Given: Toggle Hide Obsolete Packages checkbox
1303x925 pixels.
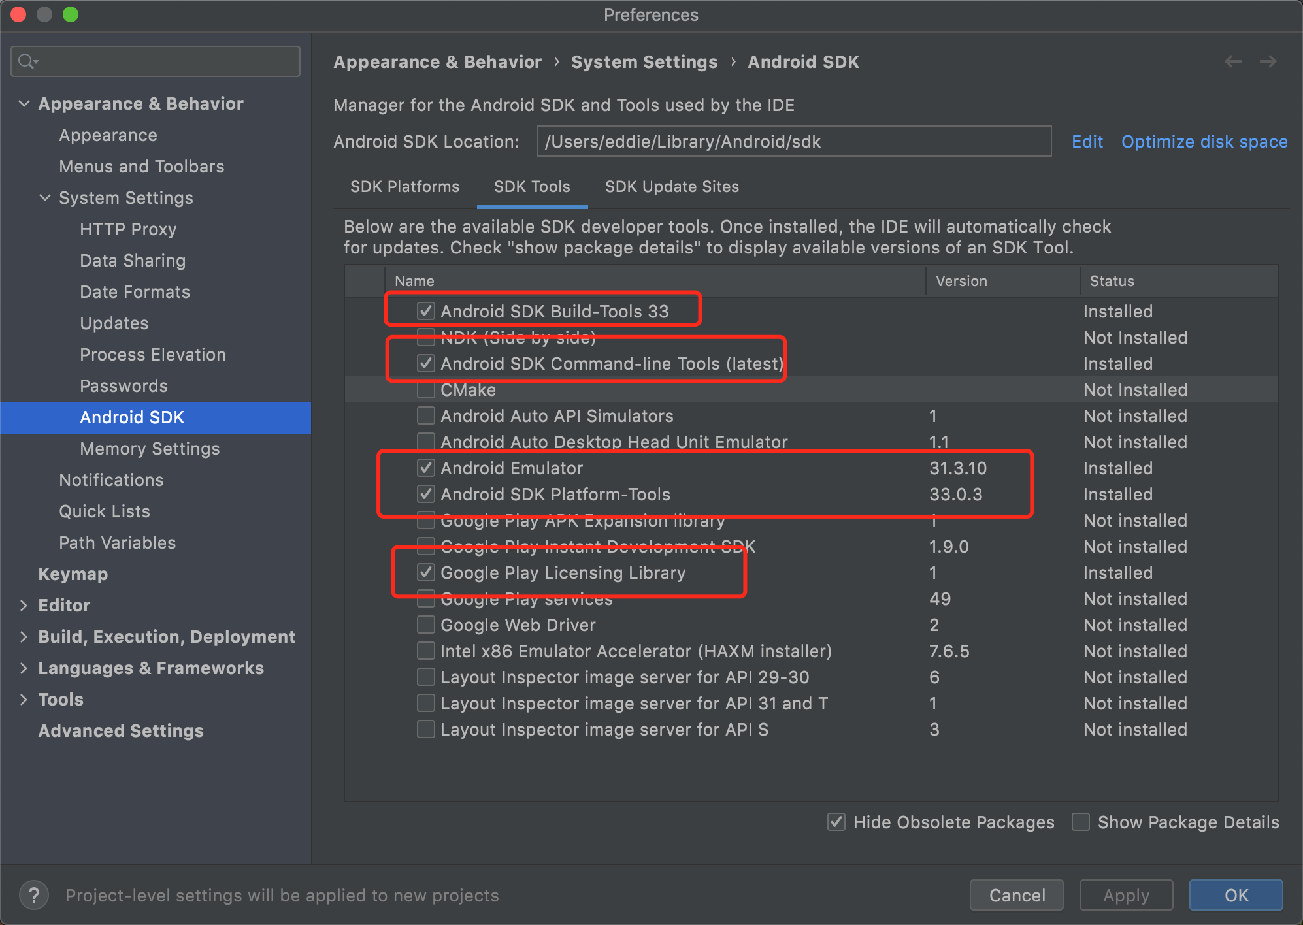Looking at the screenshot, I should (836, 822).
